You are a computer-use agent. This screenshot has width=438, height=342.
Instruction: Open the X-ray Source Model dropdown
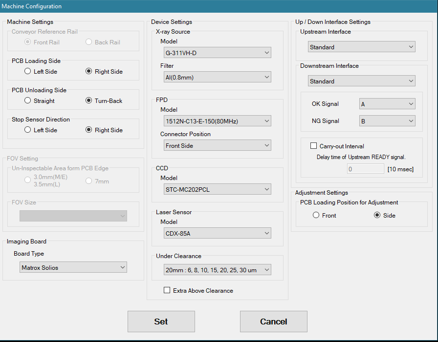pos(218,52)
